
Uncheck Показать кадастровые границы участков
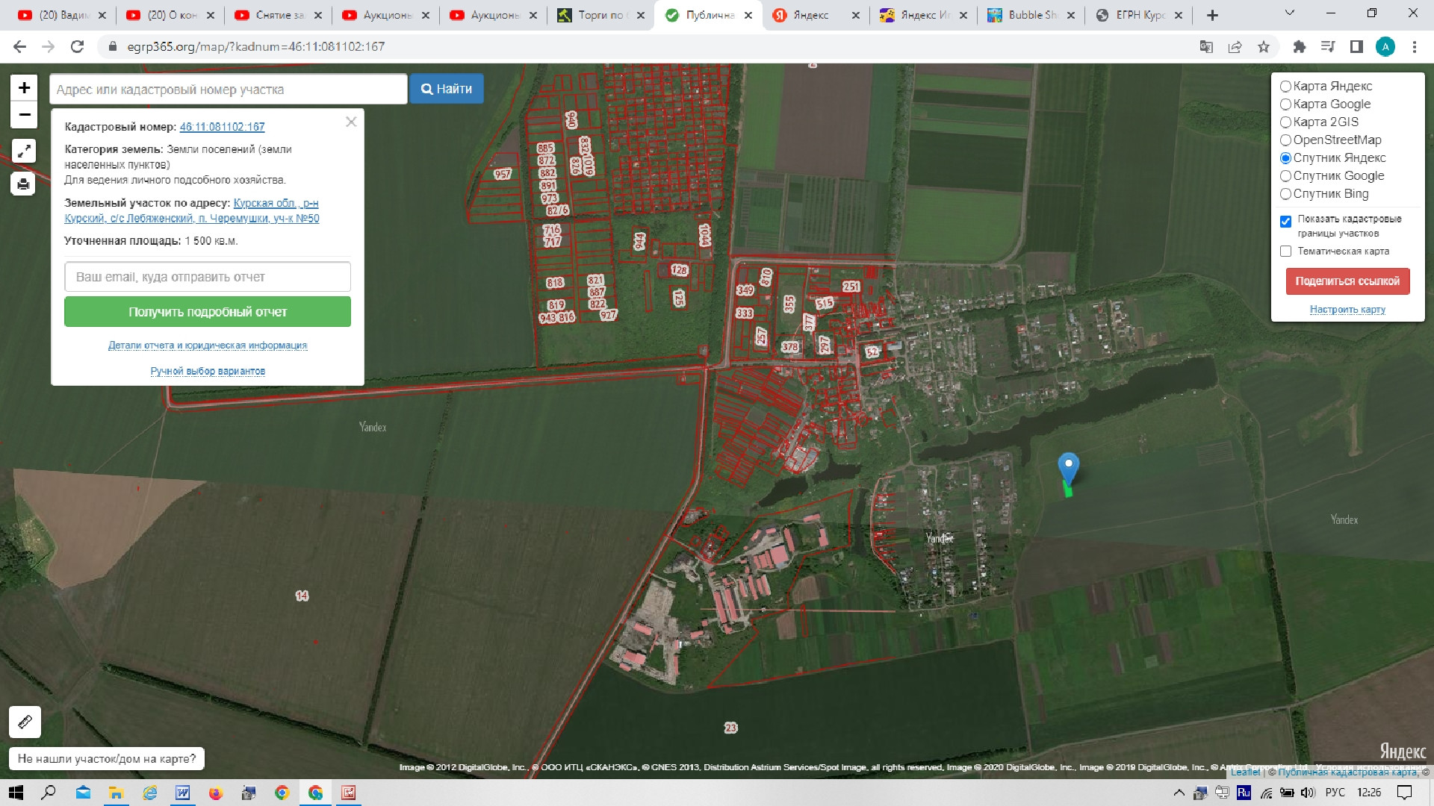point(1285,222)
